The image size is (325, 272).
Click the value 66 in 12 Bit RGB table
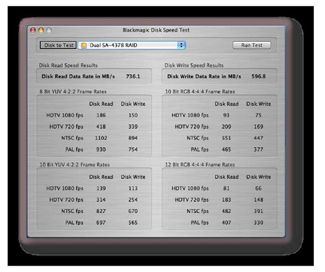258,188
